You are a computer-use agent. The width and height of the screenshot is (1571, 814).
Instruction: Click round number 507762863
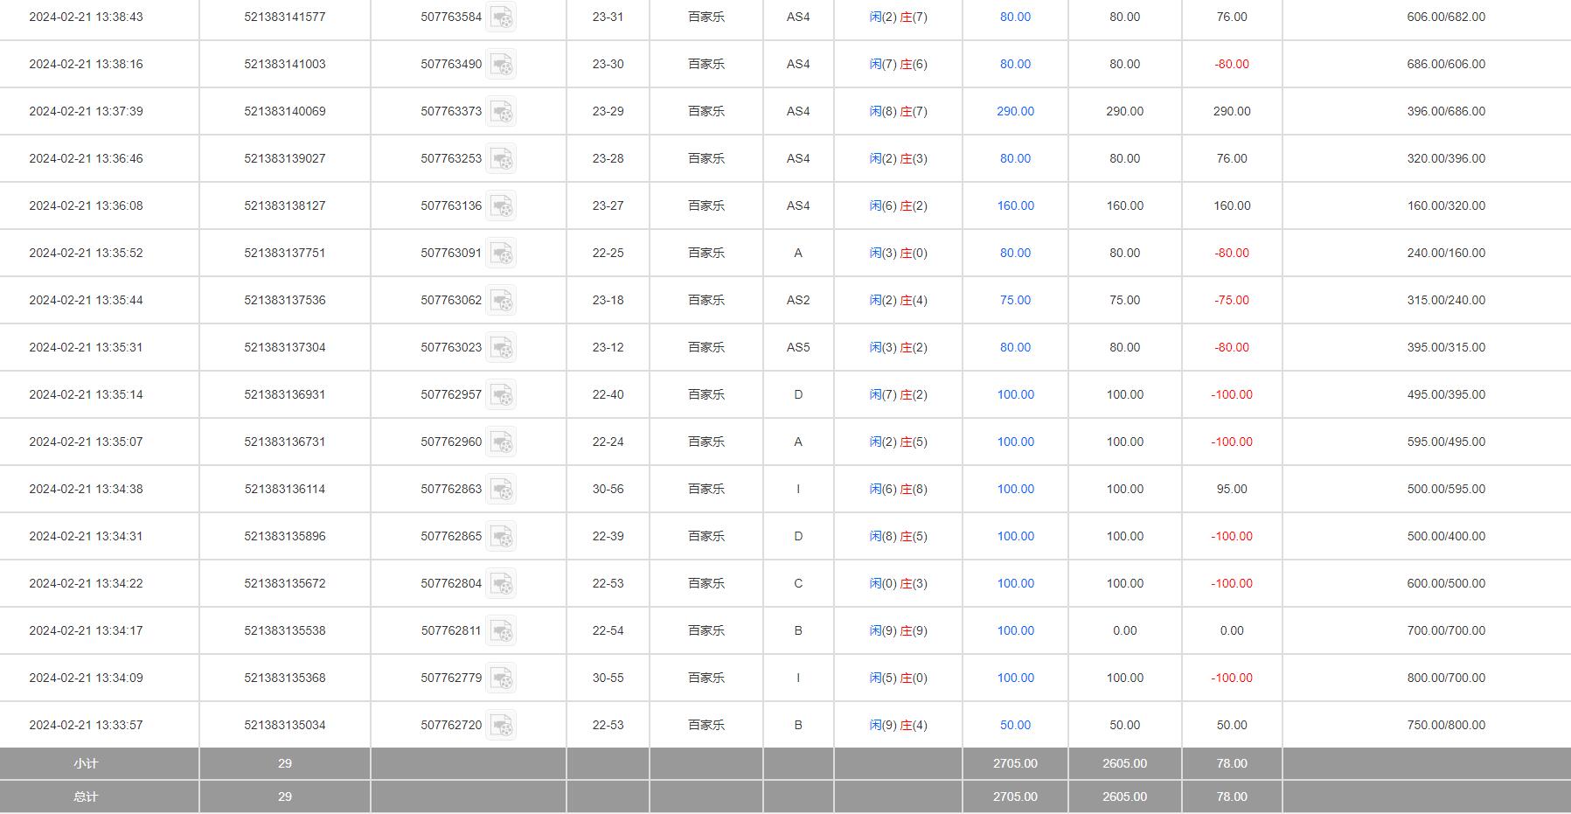point(451,489)
